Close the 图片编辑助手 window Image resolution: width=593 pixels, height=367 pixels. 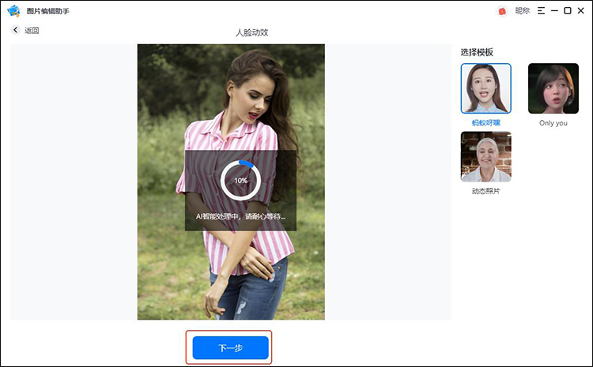(580, 11)
